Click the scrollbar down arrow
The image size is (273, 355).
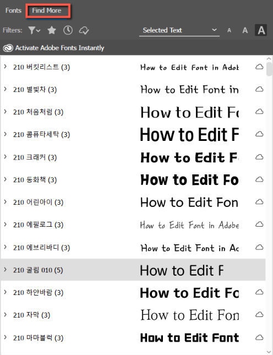[269, 352]
